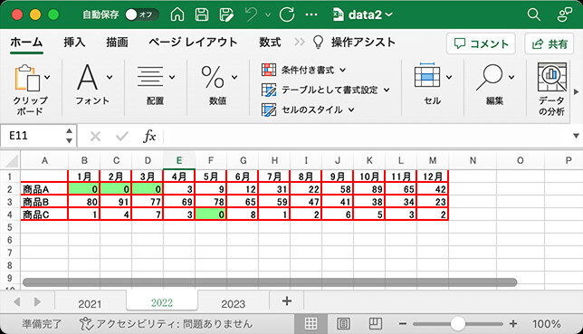
Task: Open the ページ レイアウト ribbon tab
Action: (x=193, y=43)
